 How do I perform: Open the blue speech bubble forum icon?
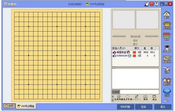click(x=167, y=93)
